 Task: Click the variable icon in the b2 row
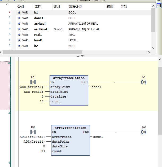(x=19, y=46)
